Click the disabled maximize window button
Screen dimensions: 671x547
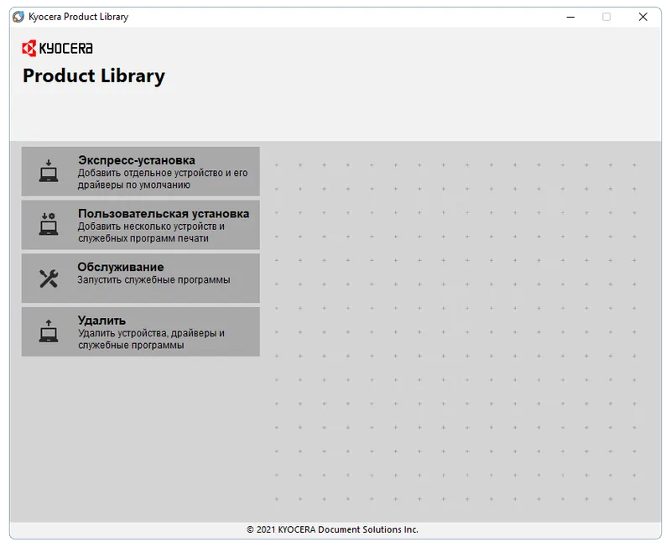point(606,17)
